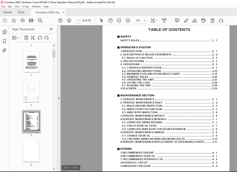Click the page number input field
237x172 pixels.
[x=78, y=21]
